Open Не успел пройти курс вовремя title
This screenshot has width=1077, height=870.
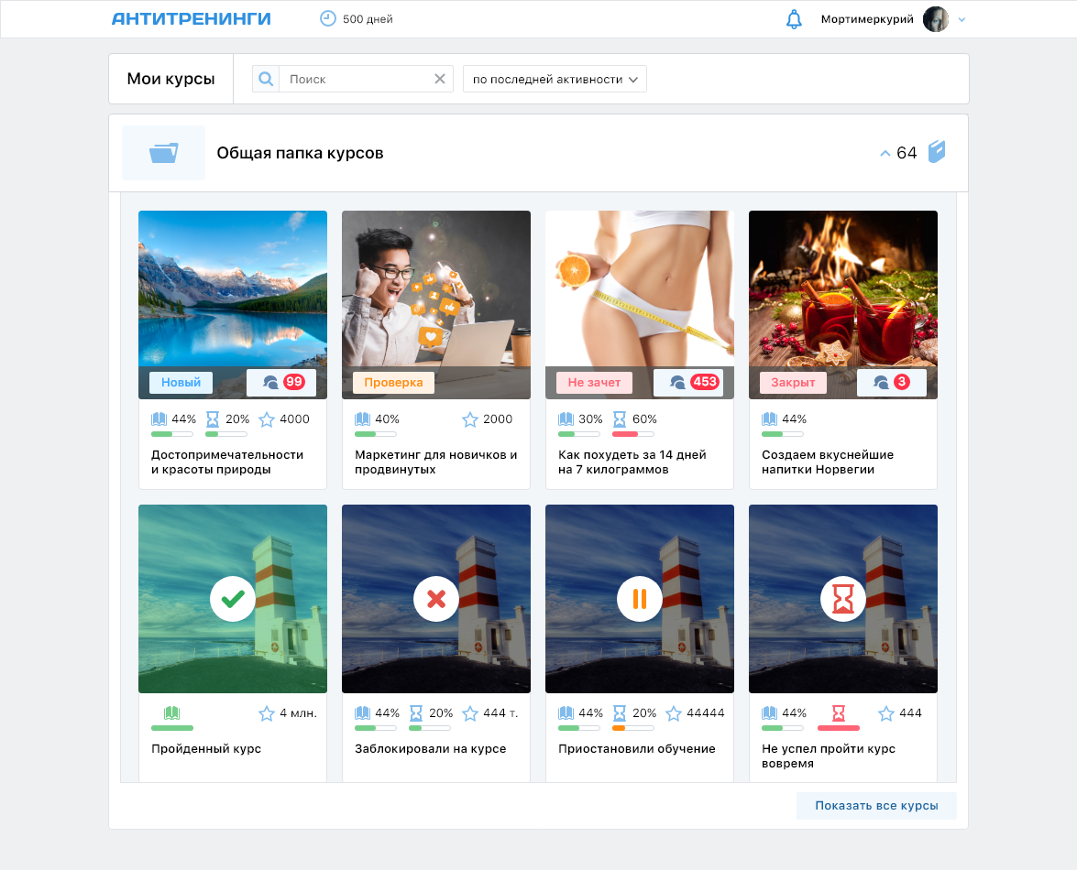[829, 756]
